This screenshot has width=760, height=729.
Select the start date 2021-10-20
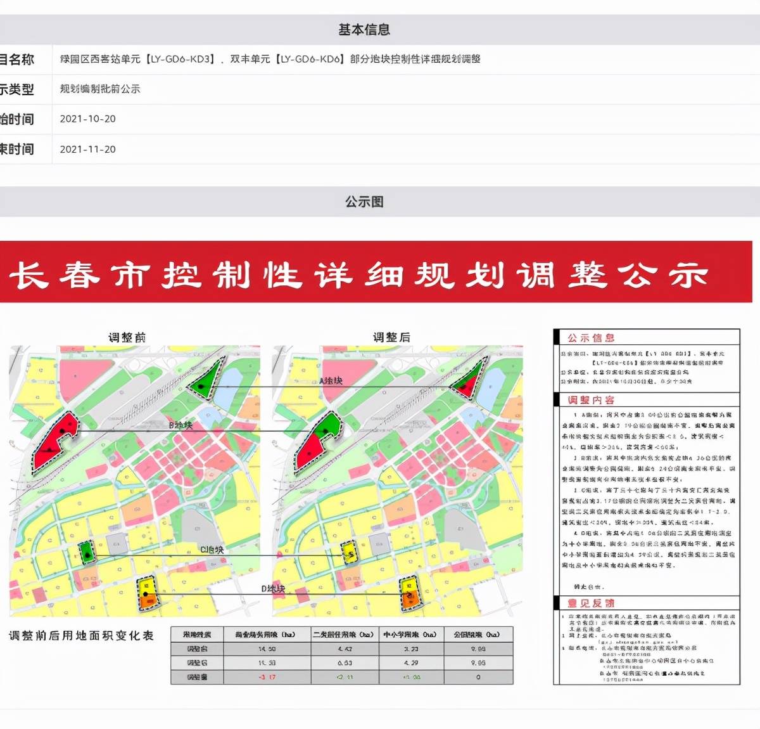coord(87,119)
